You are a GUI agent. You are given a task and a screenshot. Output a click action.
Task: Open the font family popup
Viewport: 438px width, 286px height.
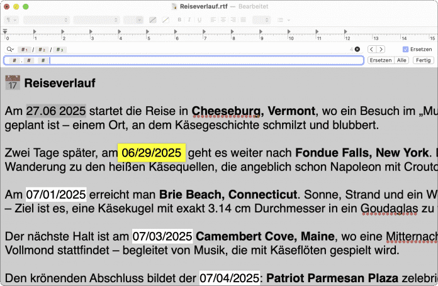click(x=47, y=20)
